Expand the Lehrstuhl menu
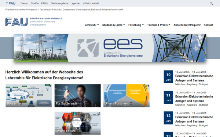This screenshot has height=137, width=220. [x=92, y=25]
